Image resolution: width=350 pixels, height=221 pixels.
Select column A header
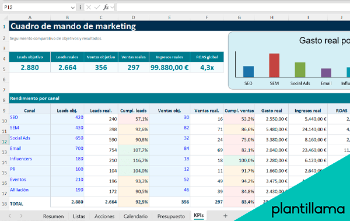(x=30, y=17)
